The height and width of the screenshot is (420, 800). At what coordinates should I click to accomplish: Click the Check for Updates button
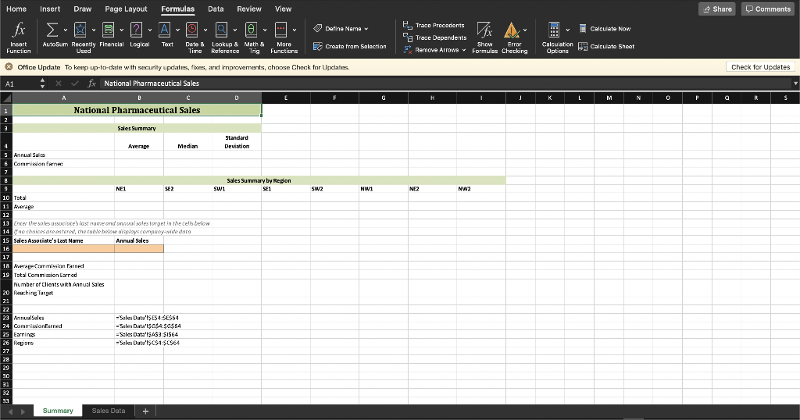760,67
